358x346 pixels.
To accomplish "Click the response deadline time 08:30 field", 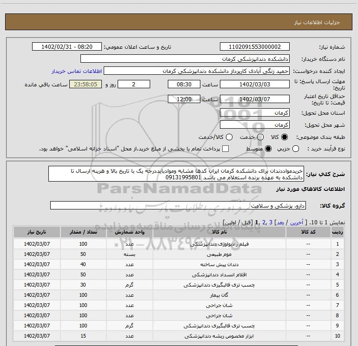I will [184, 84].
